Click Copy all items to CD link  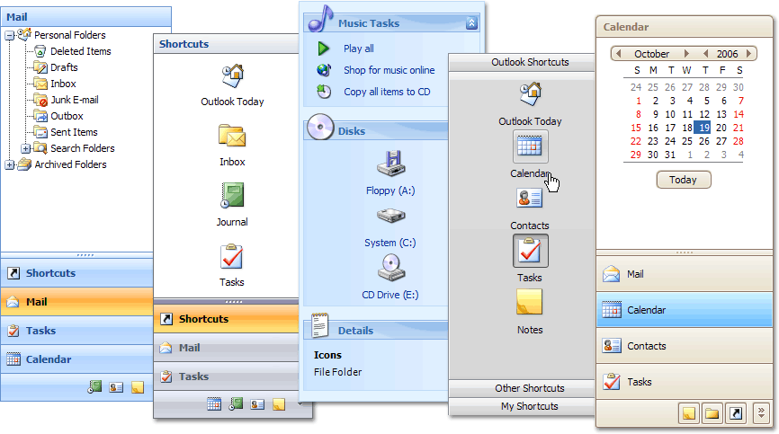click(x=387, y=92)
